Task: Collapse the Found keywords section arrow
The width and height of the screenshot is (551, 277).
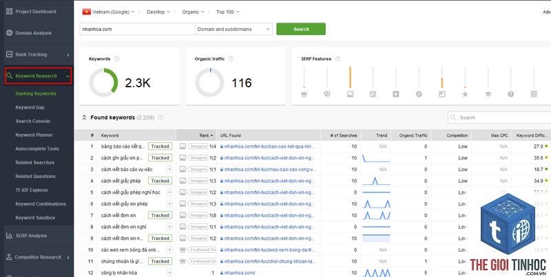Action: coord(84,118)
